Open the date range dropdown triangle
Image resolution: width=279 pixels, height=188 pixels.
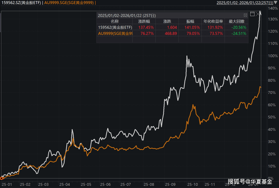pyautogui.click(x=276, y=3)
